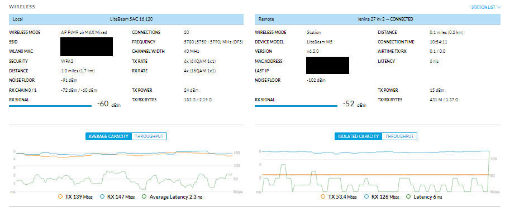Toggle remote TX 53.4 Mbps legend circle
This screenshot has height=212, width=505.
[x=323, y=196]
